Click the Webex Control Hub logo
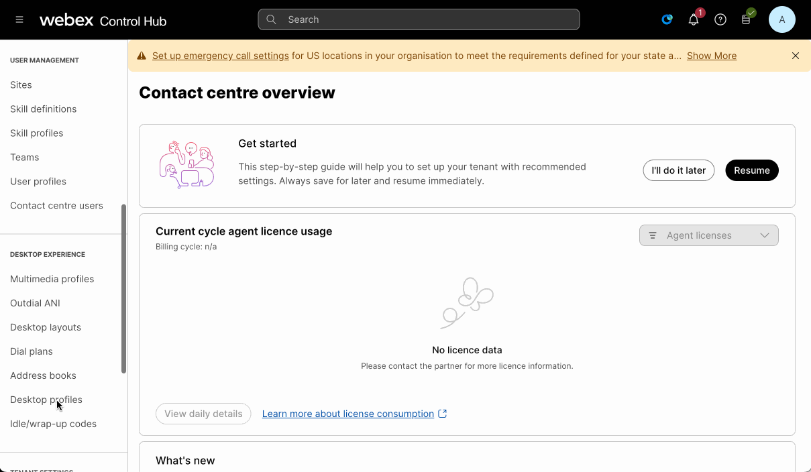 click(103, 20)
